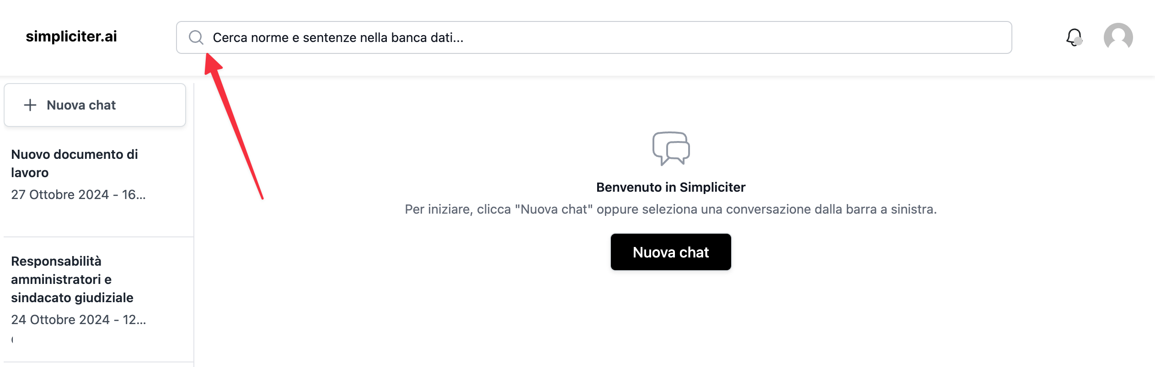Open notifications via the bell icon
Image resolution: width=1155 pixels, height=367 pixels.
[x=1073, y=37]
